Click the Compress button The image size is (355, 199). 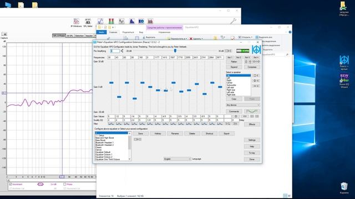point(252,67)
